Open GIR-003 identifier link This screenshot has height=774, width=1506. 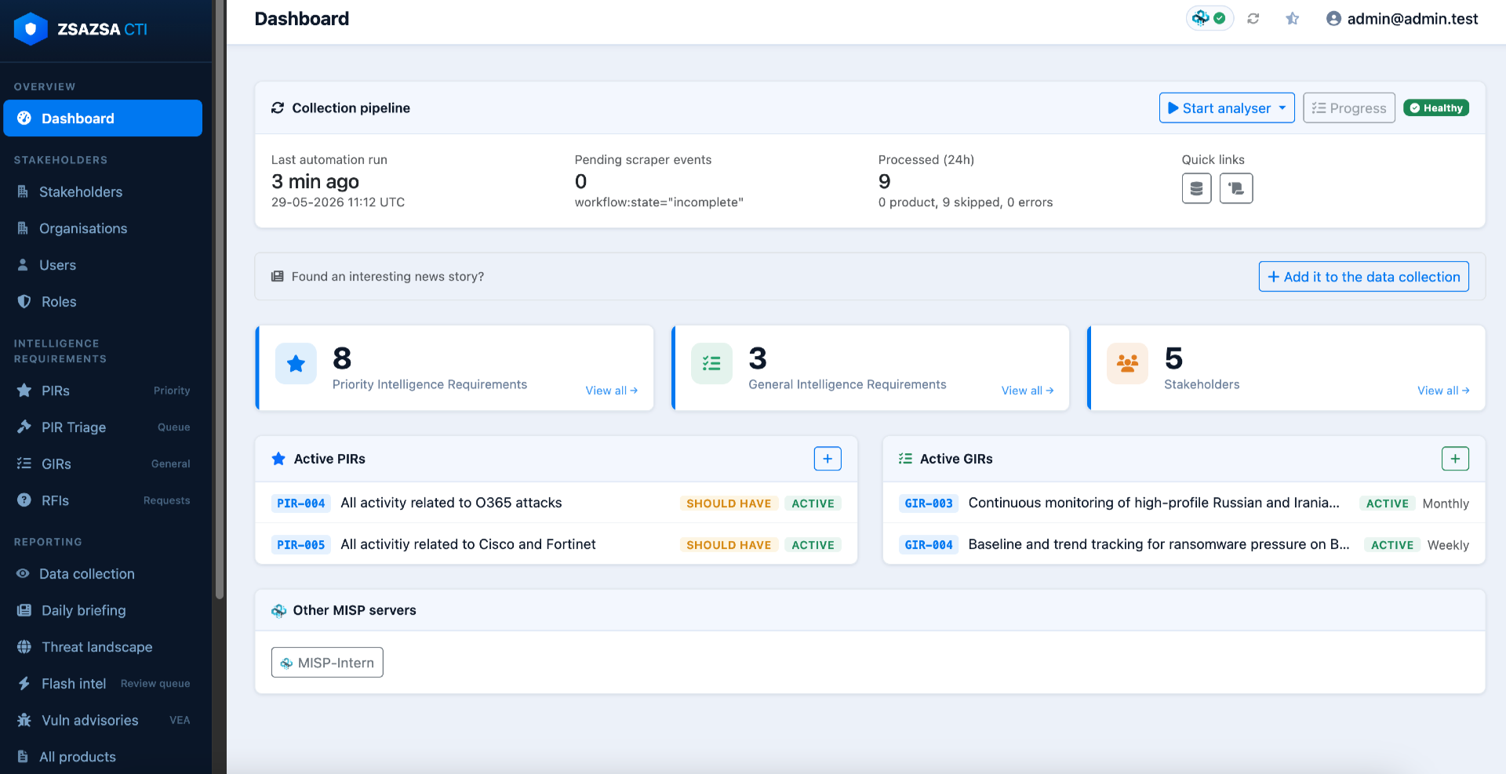click(x=929, y=503)
